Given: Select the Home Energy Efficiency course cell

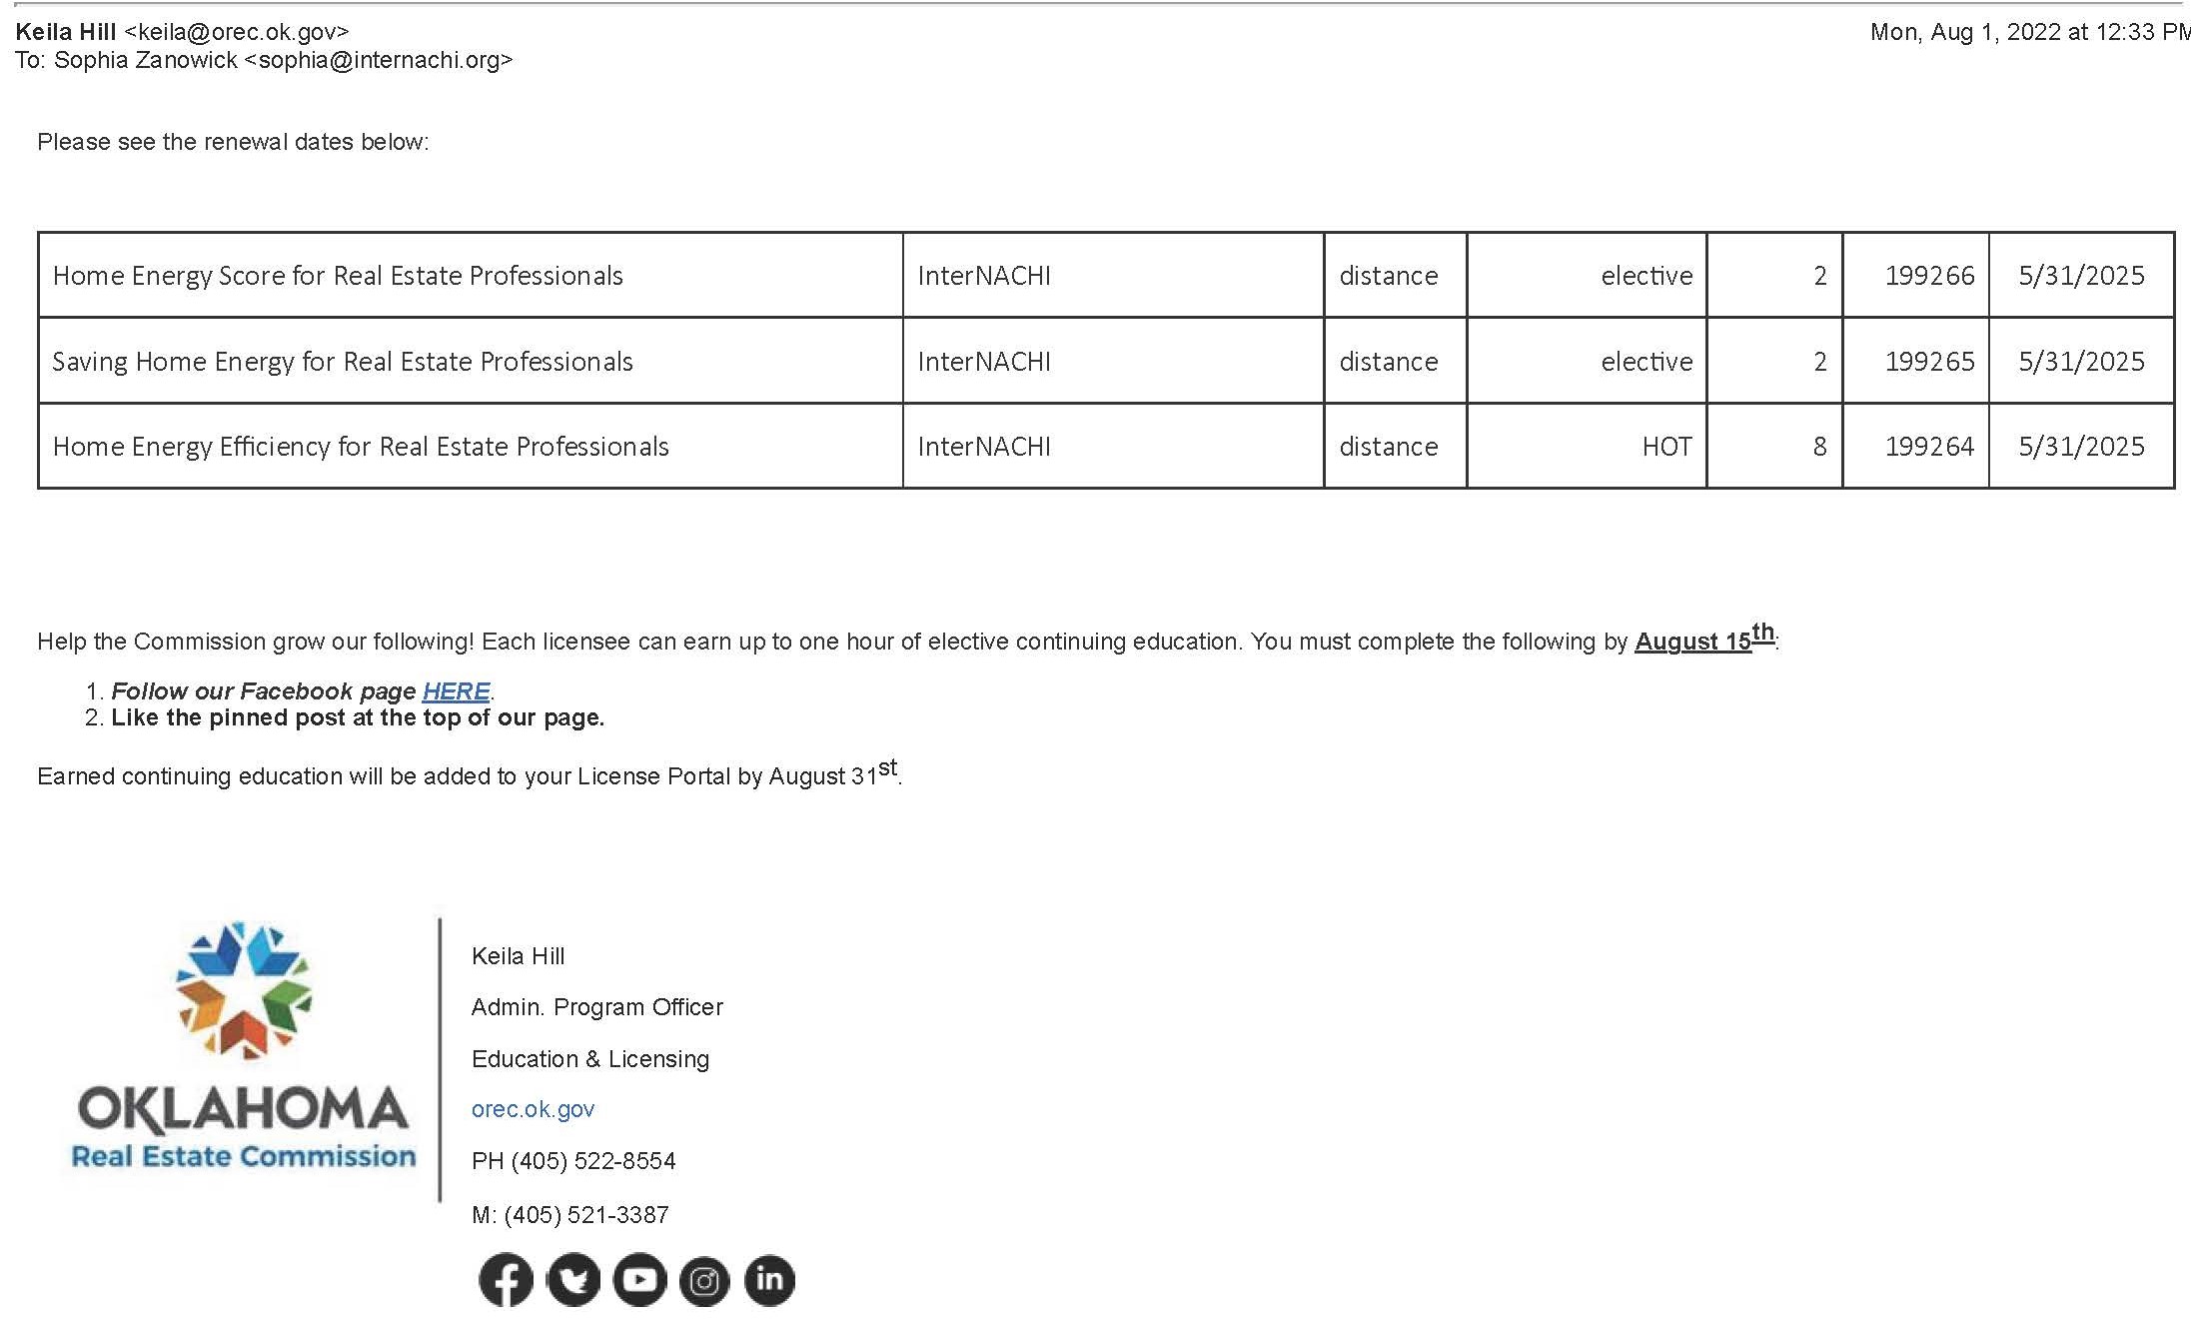Looking at the screenshot, I should click(361, 447).
